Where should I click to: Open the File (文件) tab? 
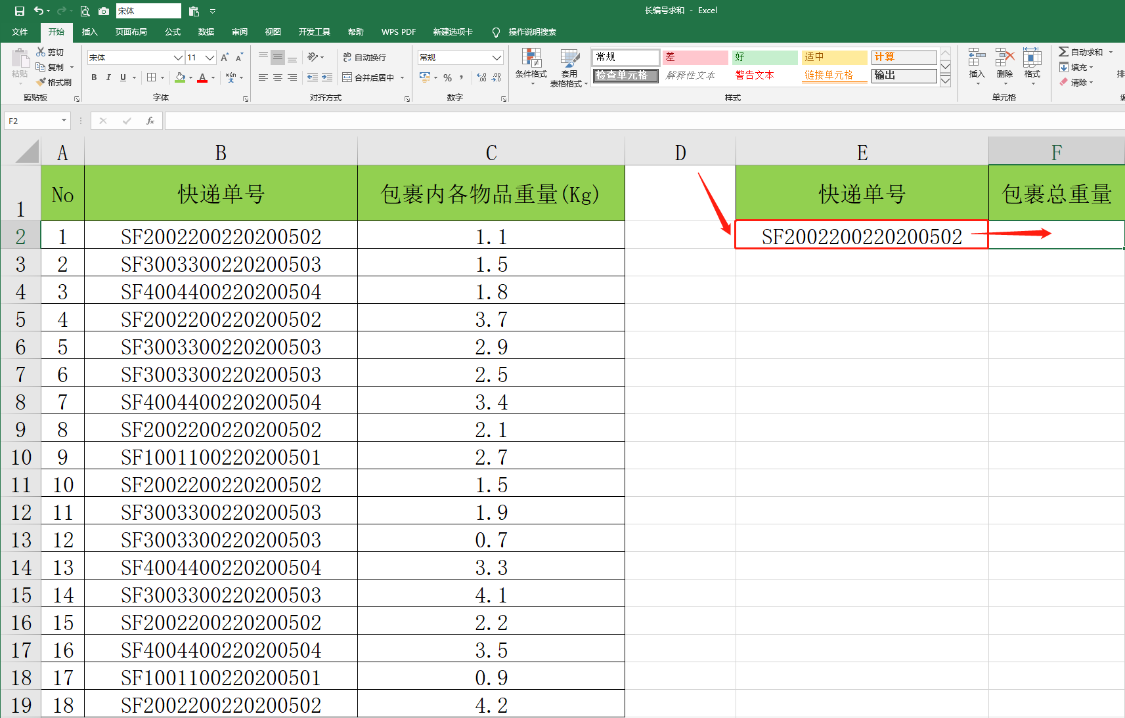[20, 32]
